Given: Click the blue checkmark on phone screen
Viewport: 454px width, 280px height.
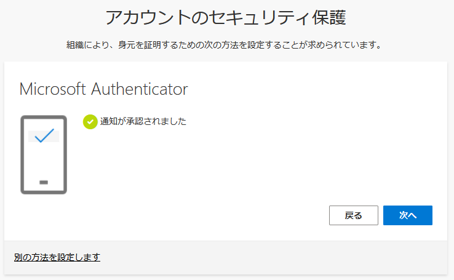Looking at the screenshot, I should coord(44,135).
